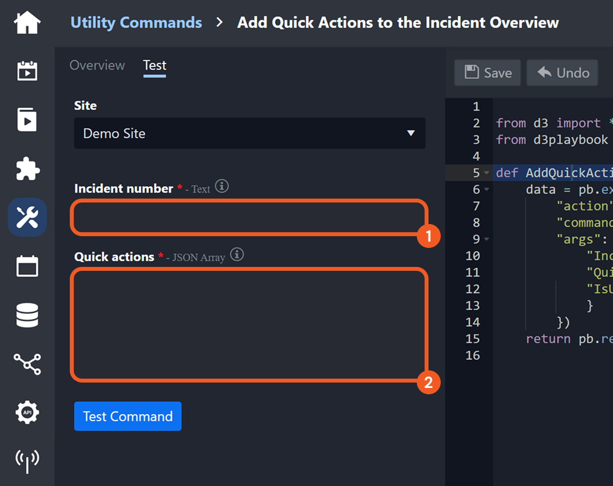The height and width of the screenshot is (486, 613).
Task: Open the database stack icon
Action: coord(27,315)
